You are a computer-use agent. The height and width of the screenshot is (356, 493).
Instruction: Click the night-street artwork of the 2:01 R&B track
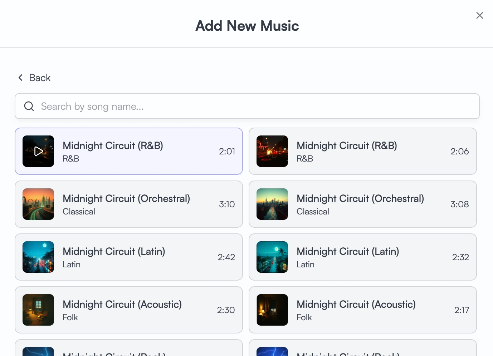click(38, 151)
